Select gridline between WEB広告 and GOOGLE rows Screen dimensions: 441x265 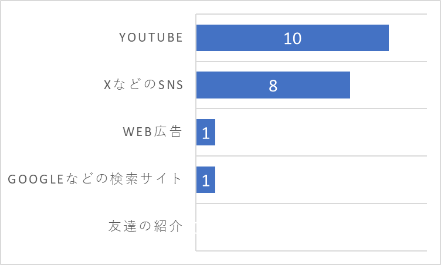(x=311, y=155)
